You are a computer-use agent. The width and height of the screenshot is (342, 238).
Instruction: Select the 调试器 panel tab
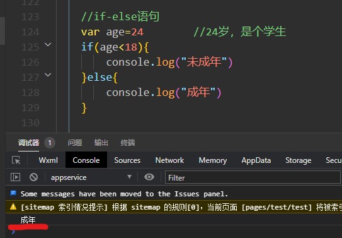coord(28,143)
